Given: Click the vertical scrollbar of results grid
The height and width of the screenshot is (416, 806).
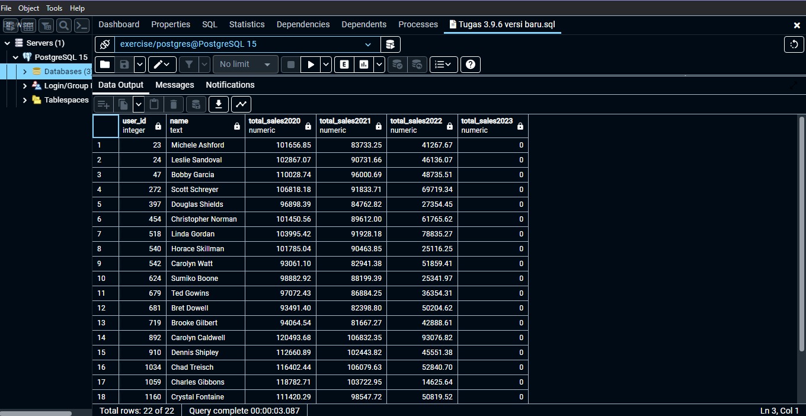Looking at the screenshot, I should click(x=801, y=237).
